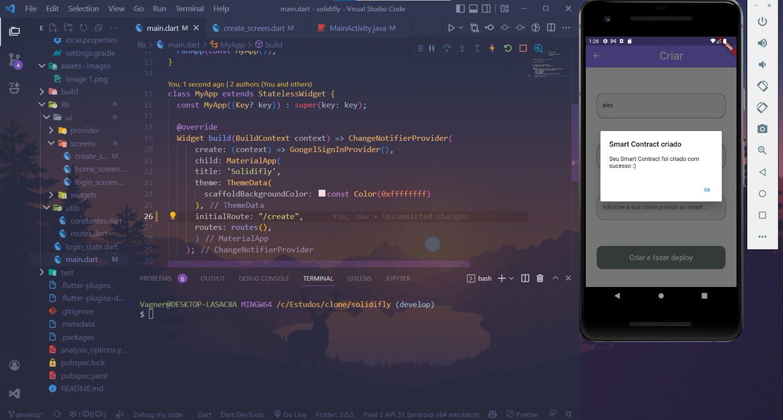Maximize the terminal panel with caret arrow
Image resolution: width=783 pixels, height=420 pixels.
tap(555, 278)
